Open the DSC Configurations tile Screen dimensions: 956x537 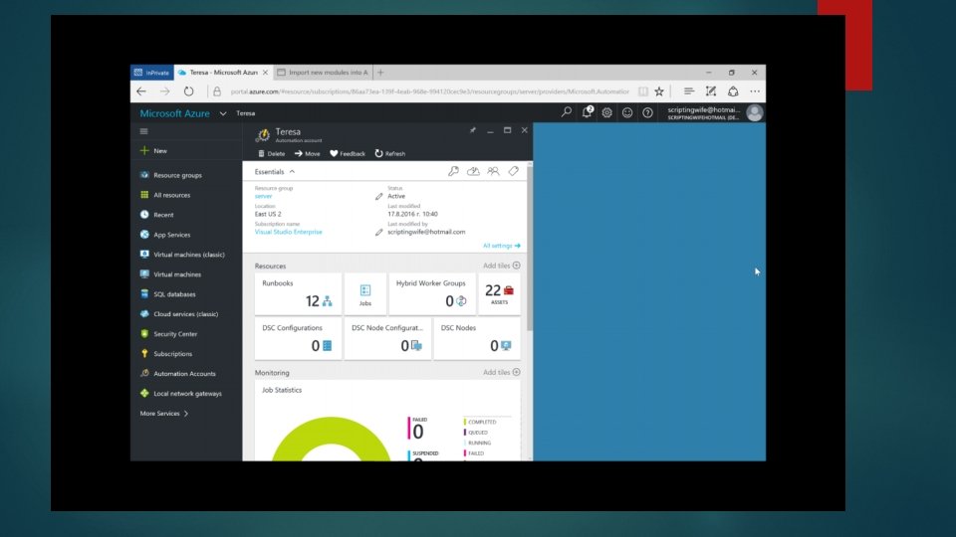298,338
